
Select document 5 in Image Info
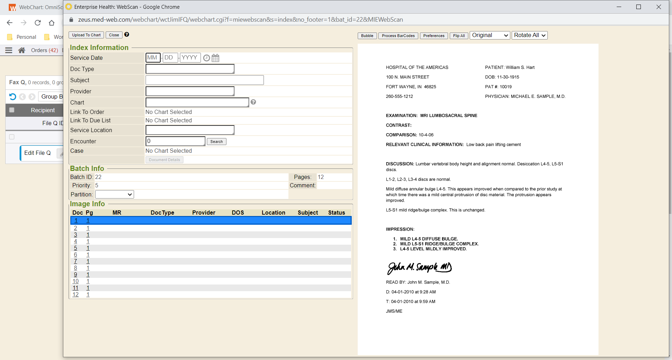pyautogui.click(x=75, y=248)
